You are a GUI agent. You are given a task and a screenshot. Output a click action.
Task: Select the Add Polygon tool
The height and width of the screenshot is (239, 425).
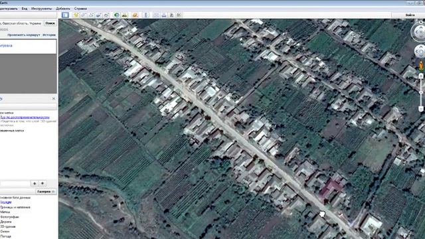pos(84,15)
